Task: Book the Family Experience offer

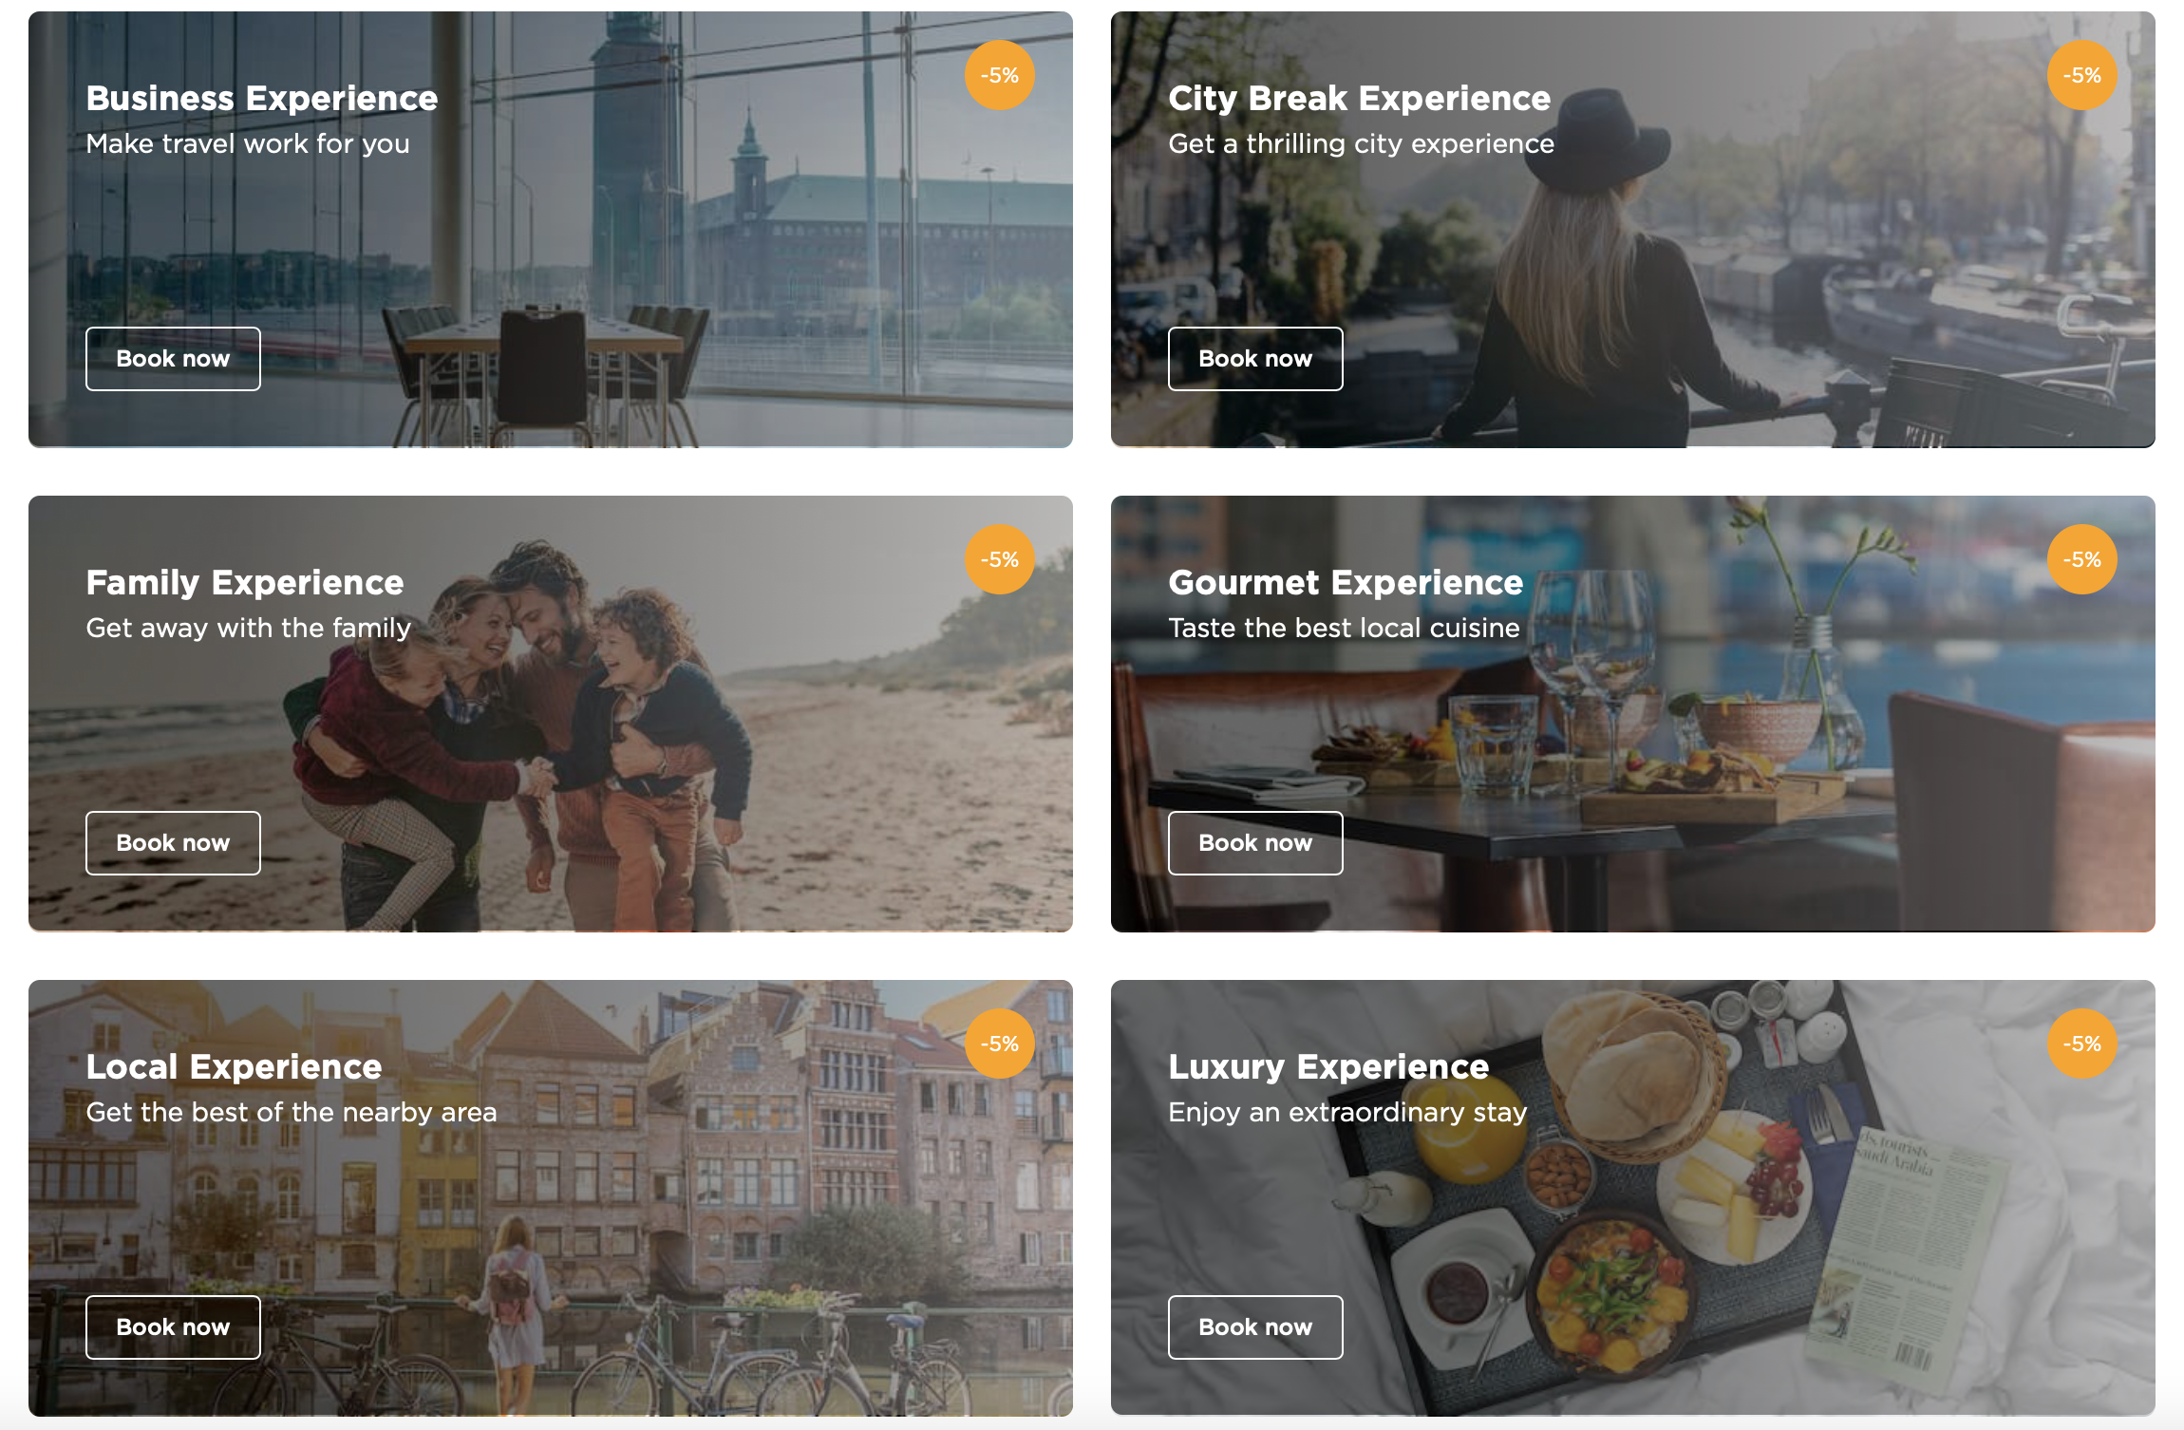Action: click(173, 843)
